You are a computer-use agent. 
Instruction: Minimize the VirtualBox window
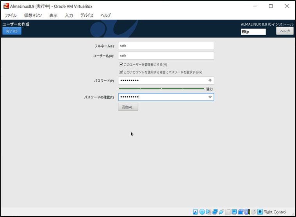coord(255,6)
